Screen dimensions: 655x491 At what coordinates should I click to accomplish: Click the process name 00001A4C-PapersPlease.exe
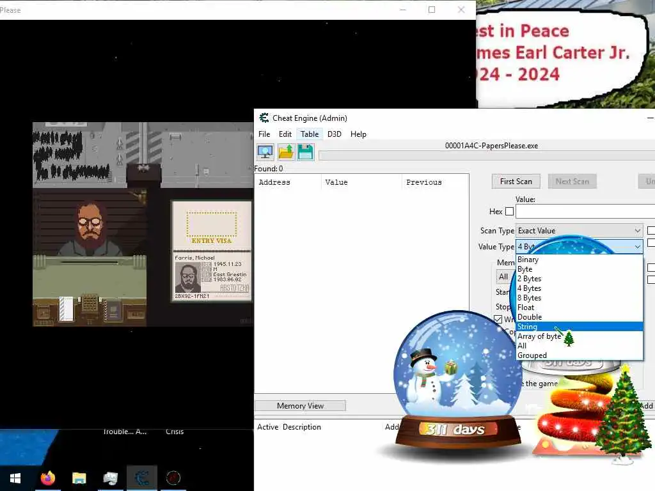[491, 146]
